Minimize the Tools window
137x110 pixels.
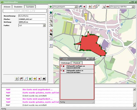click(x=88, y=59)
